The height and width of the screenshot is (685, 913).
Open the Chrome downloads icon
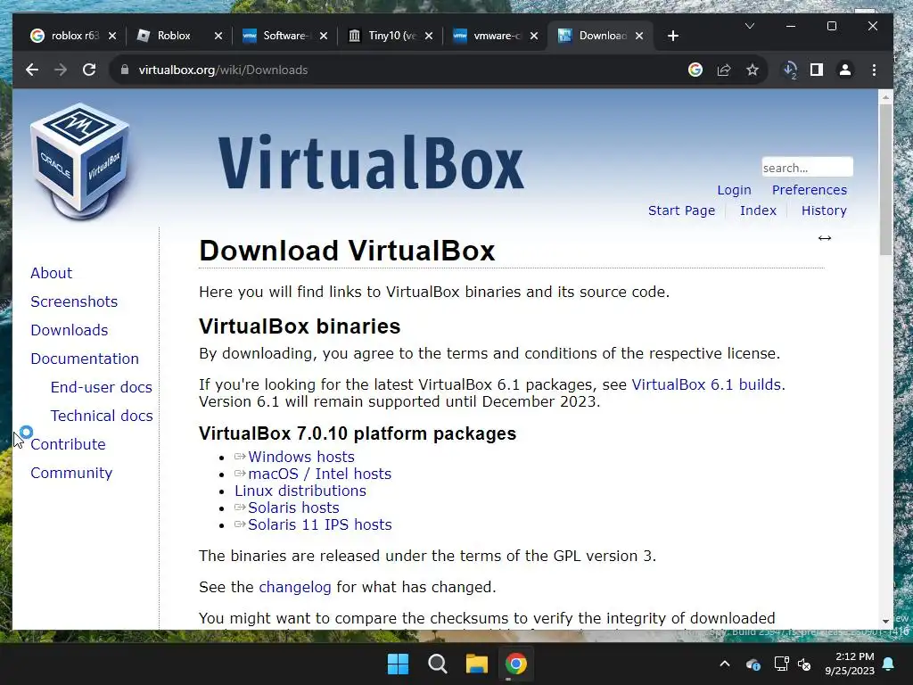coord(790,70)
